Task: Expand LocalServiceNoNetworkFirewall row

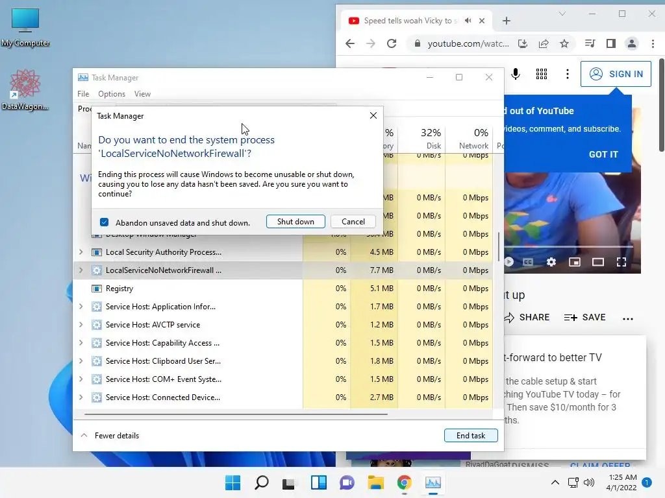Action: pos(81,270)
